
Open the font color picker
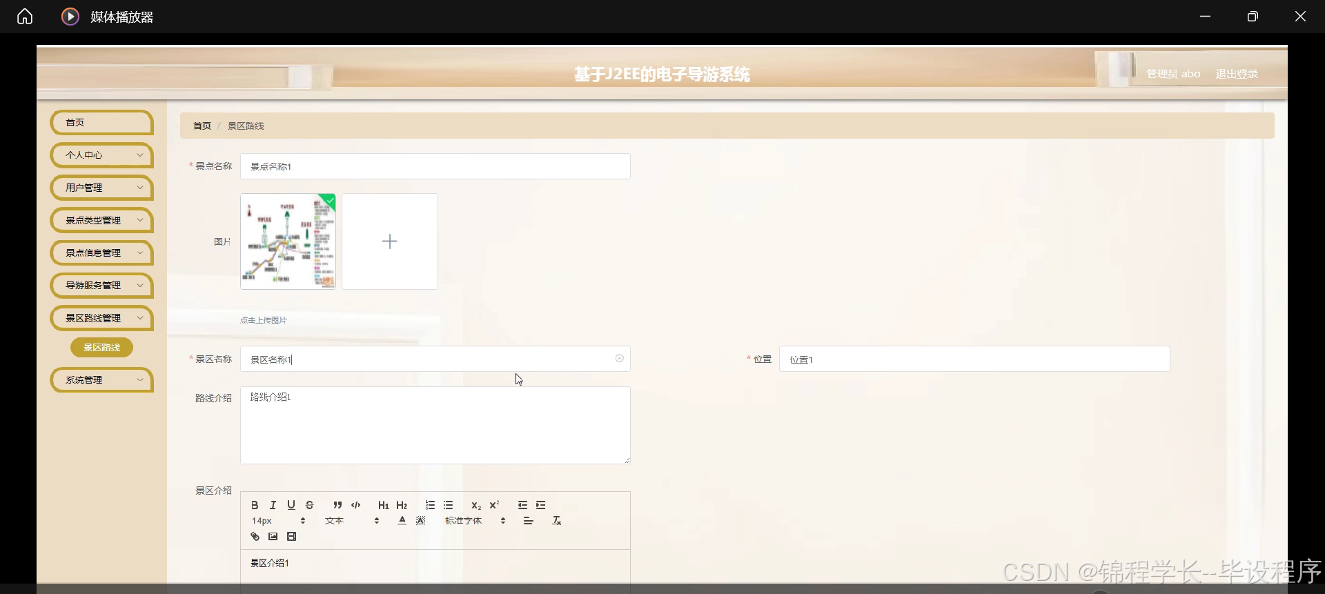402,521
